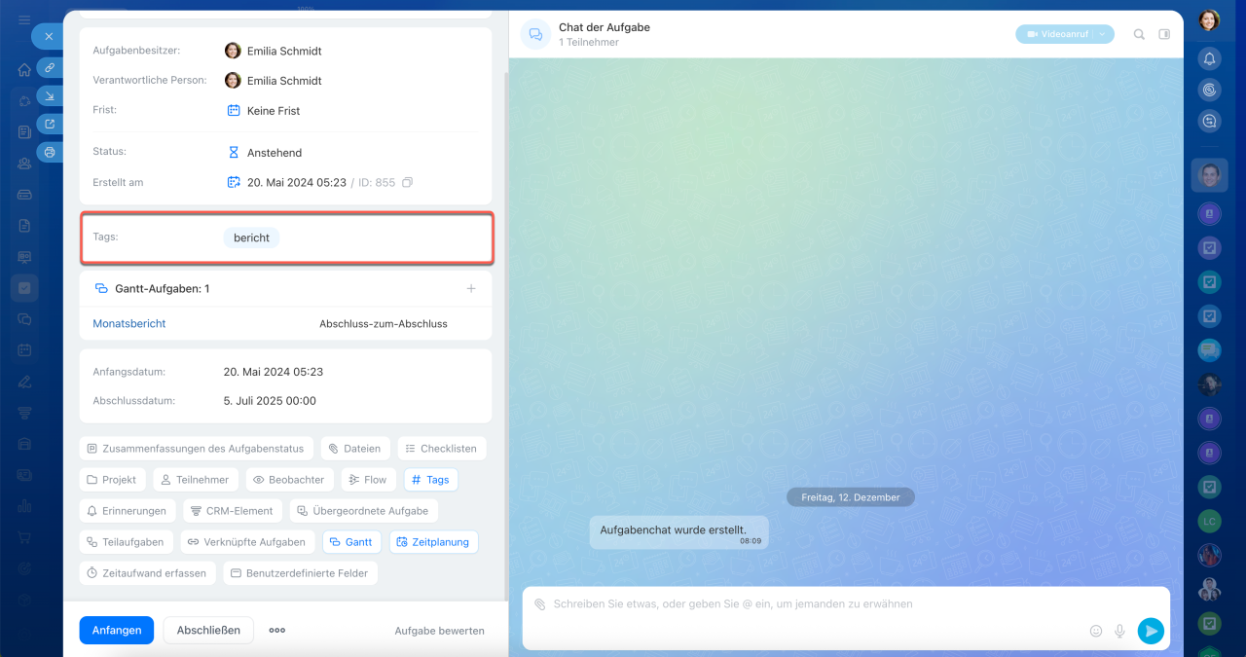Search in the task chat

click(1139, 34)
